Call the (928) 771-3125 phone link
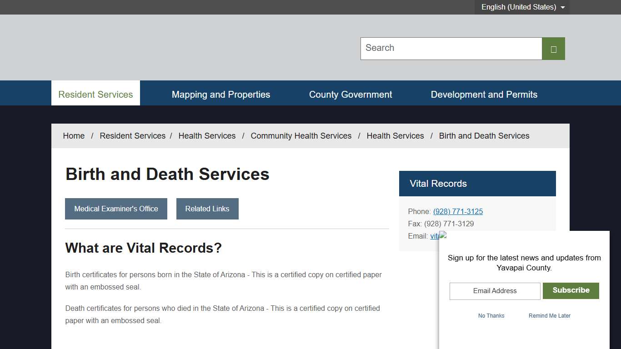Image resolution: width=621 pixels, height=349 pixels. [x=458, y=211]
